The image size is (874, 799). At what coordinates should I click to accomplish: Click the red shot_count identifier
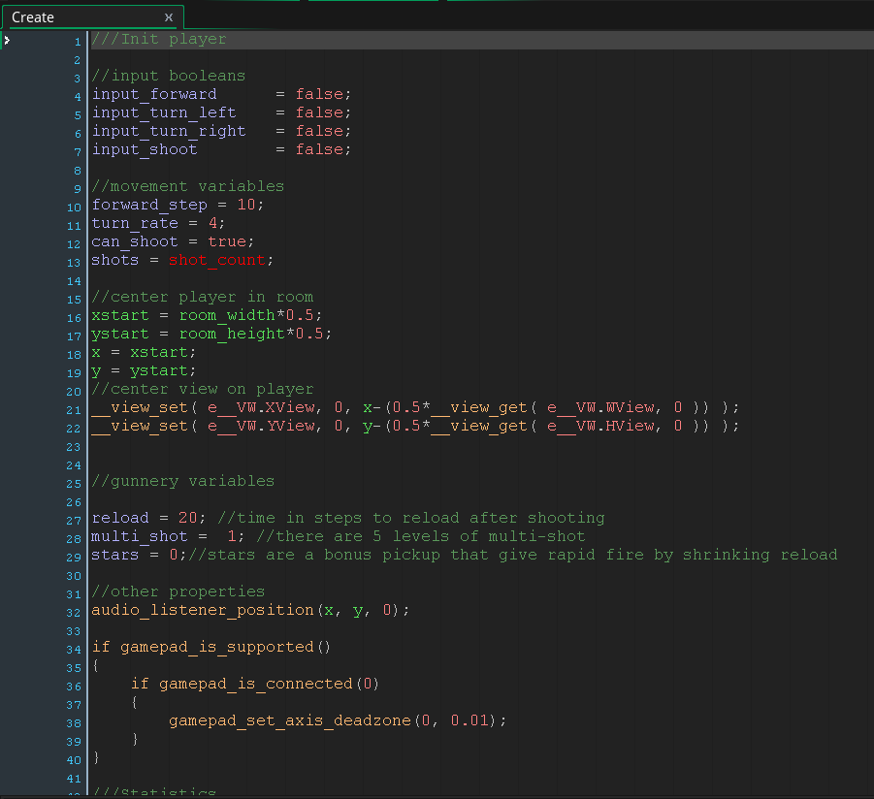click(x=217, y=260)
